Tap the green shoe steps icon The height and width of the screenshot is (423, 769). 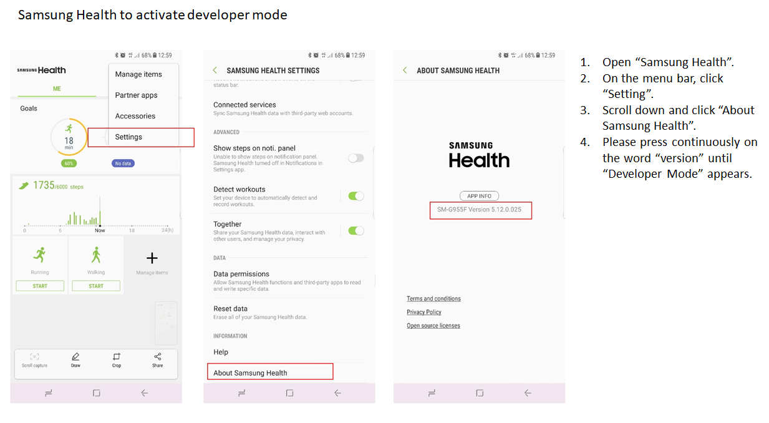(24, 185)
